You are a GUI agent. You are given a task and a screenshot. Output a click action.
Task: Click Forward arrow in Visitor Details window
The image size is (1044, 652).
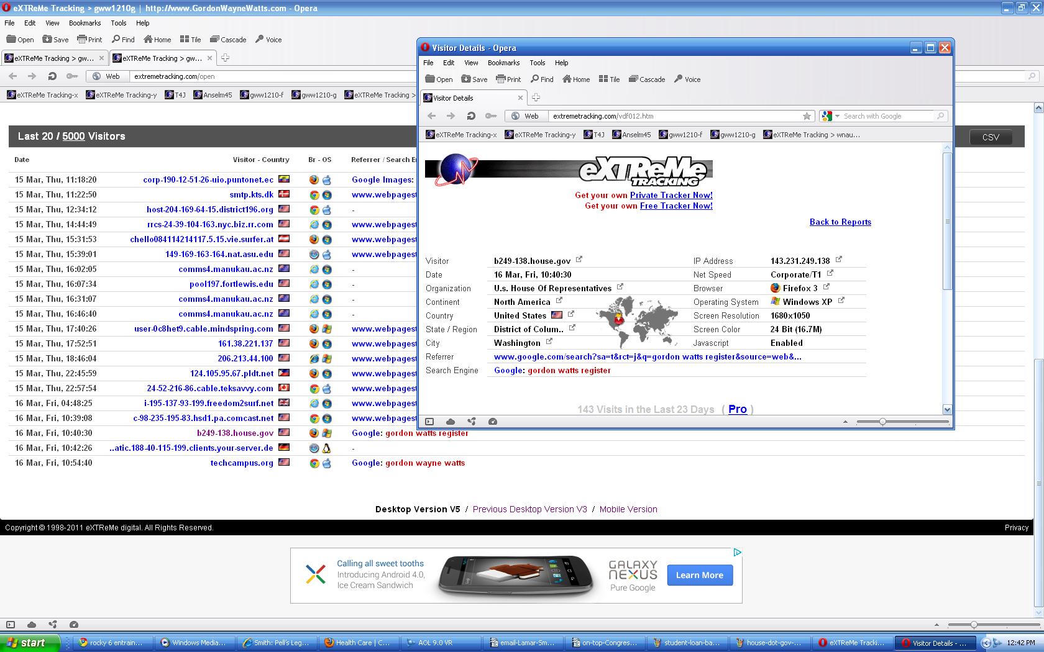[451, 116]
